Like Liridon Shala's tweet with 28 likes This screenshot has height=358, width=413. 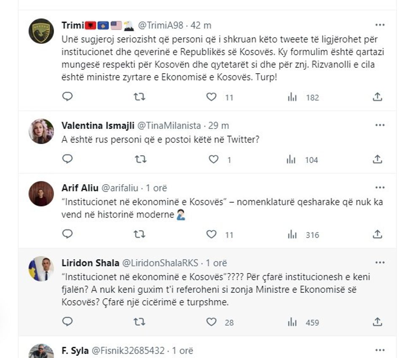coord(212,322)
